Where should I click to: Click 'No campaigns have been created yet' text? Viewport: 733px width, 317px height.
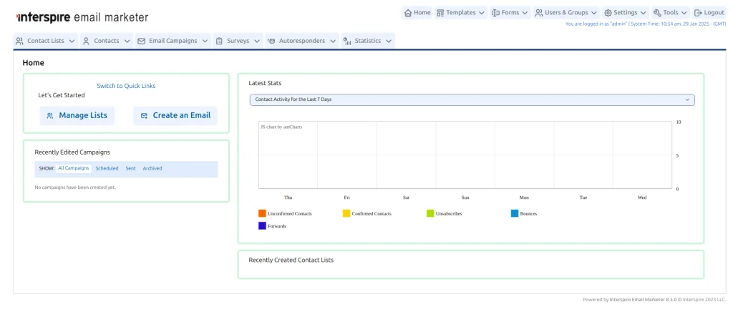pos(75,187)
